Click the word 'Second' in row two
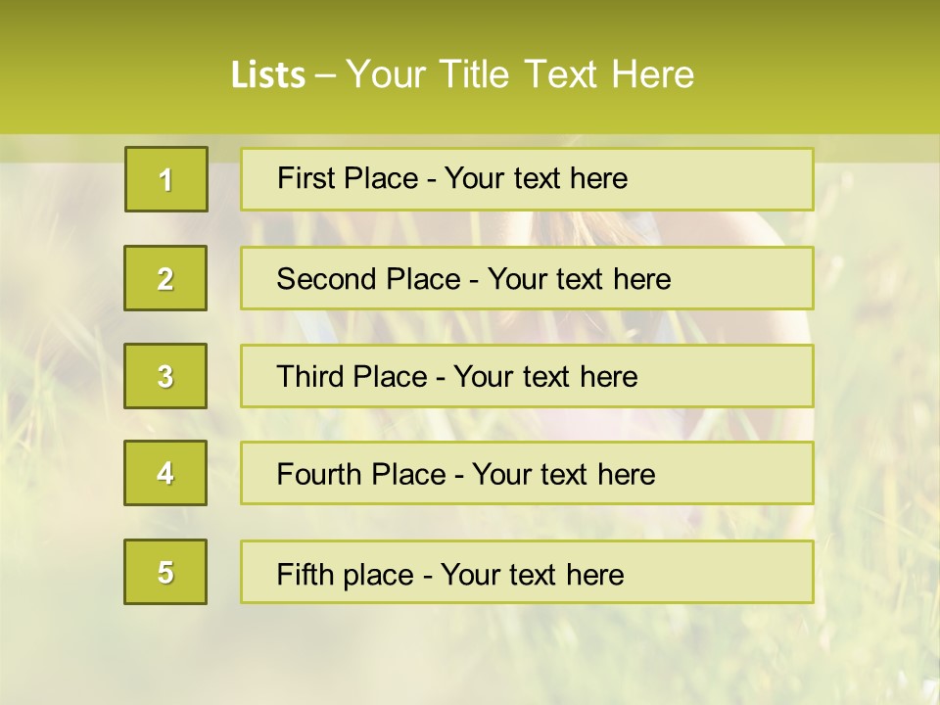Screen dimensions: 940x705 pyautogui.click(x=325, y=279)
